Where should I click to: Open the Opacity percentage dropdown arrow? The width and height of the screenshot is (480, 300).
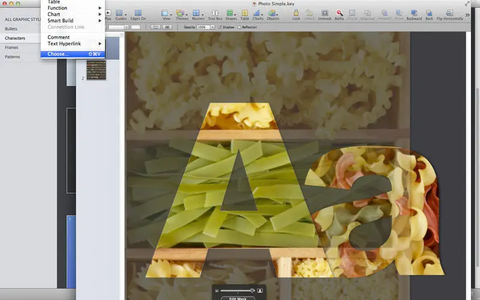tap(212, 27)
